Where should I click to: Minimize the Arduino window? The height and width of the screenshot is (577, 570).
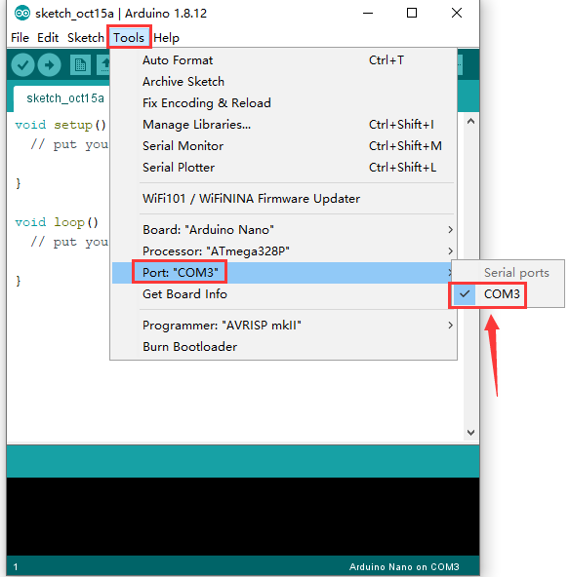368,14
